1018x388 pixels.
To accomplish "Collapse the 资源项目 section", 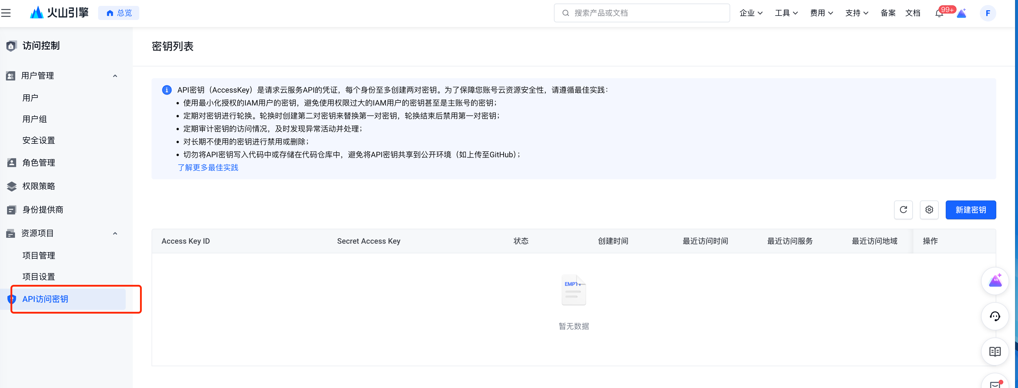I will coord(115,233).
